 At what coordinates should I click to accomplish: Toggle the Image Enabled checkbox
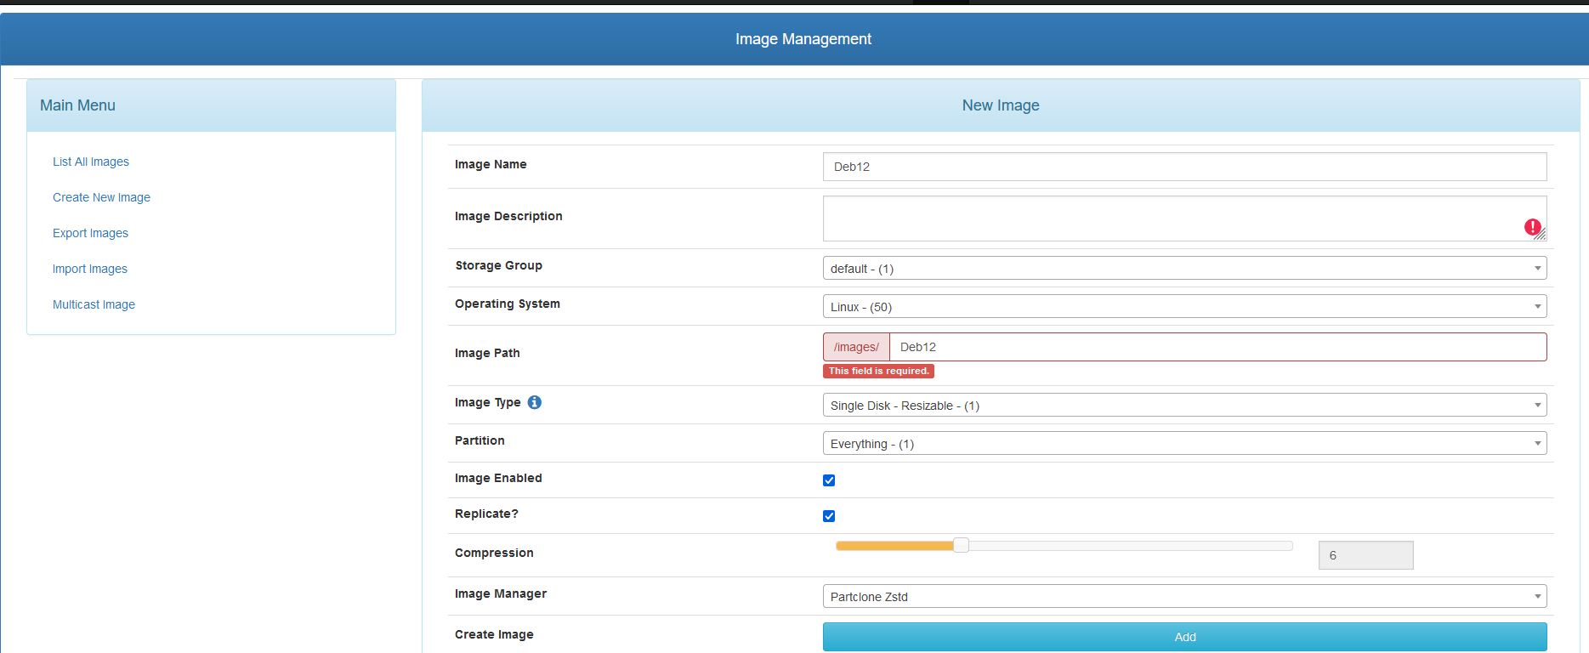point(829,480)
